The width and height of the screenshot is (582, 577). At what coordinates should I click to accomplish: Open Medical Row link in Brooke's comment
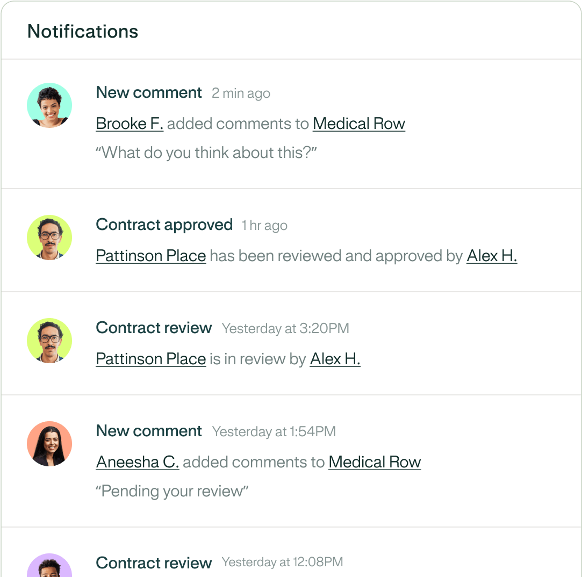tap(358, 124)
